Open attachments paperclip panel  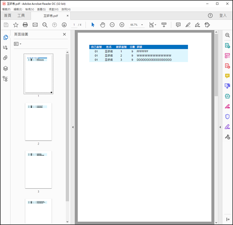pyautogui.click(x=5, y=58)
